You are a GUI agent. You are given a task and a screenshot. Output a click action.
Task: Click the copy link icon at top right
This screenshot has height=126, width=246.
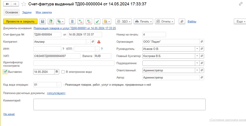pos(241,4)
